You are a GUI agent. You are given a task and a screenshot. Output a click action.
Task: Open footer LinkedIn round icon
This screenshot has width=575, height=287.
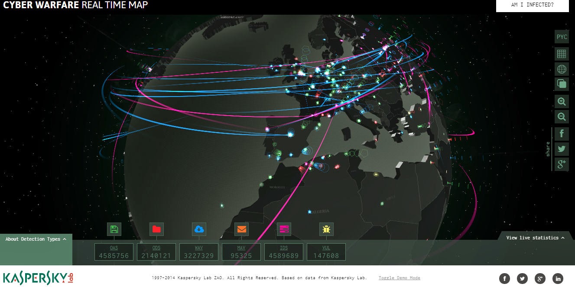coord(558,278)
